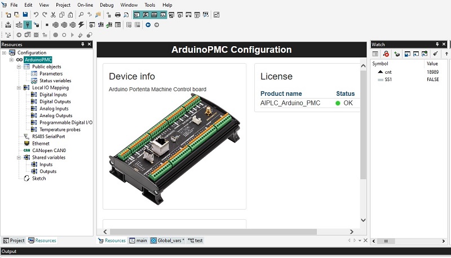Click the Undo arrow icon
This screenshot has width=451, height=258.
36,15
